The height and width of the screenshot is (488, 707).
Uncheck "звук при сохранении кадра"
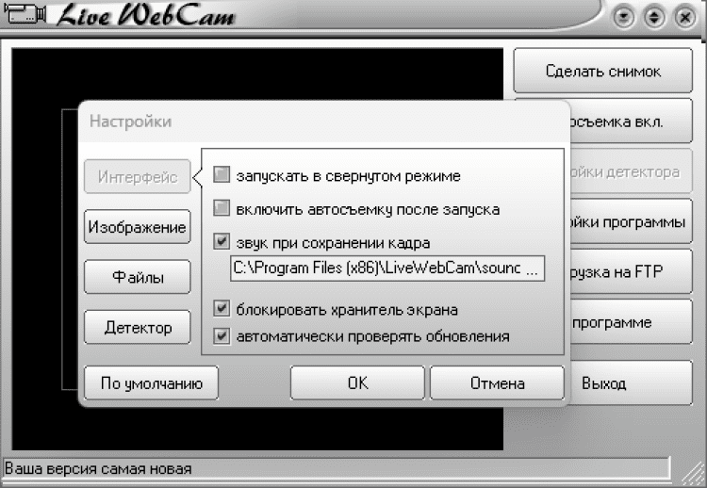[x=222, y=241]
